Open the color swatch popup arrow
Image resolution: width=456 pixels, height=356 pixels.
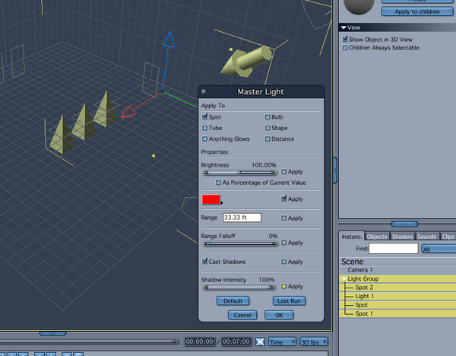tap(222, 203)
